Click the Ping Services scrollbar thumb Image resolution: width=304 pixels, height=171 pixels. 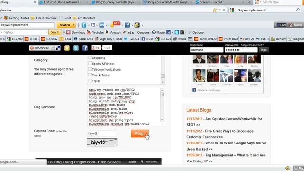[x=162, y=94]
